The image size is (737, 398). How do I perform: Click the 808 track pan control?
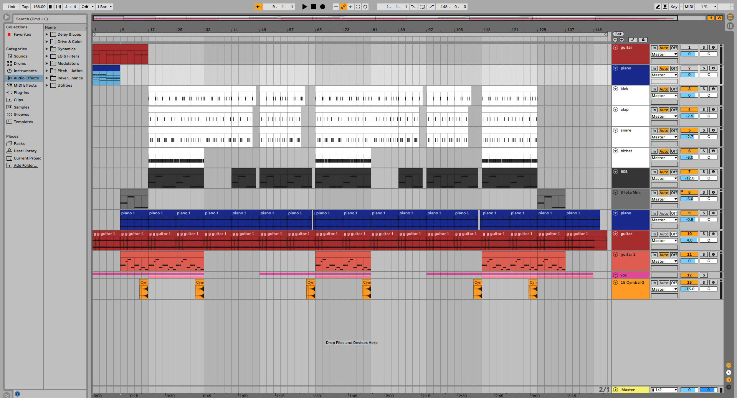point(709,178)
